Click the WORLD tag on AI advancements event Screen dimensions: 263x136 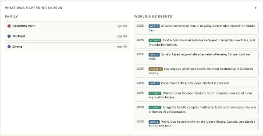point(154,26)
